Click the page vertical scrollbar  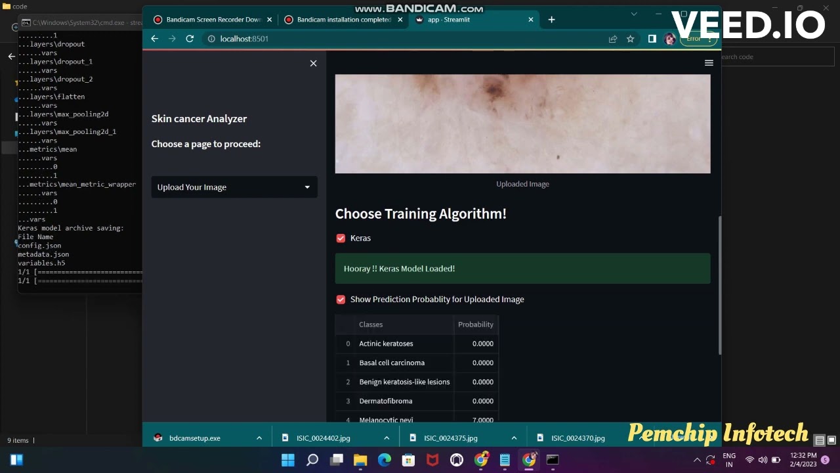tap(719, 285)
